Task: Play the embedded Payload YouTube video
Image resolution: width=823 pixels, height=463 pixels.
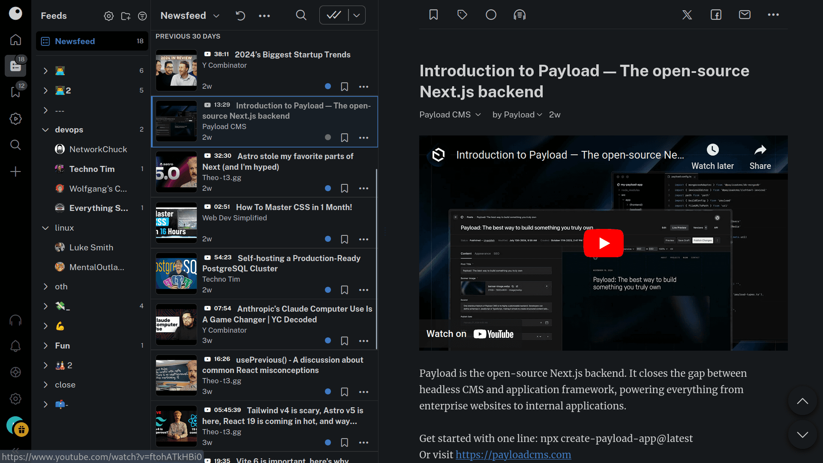Action: pyautogui.click(x=604, y=243)
